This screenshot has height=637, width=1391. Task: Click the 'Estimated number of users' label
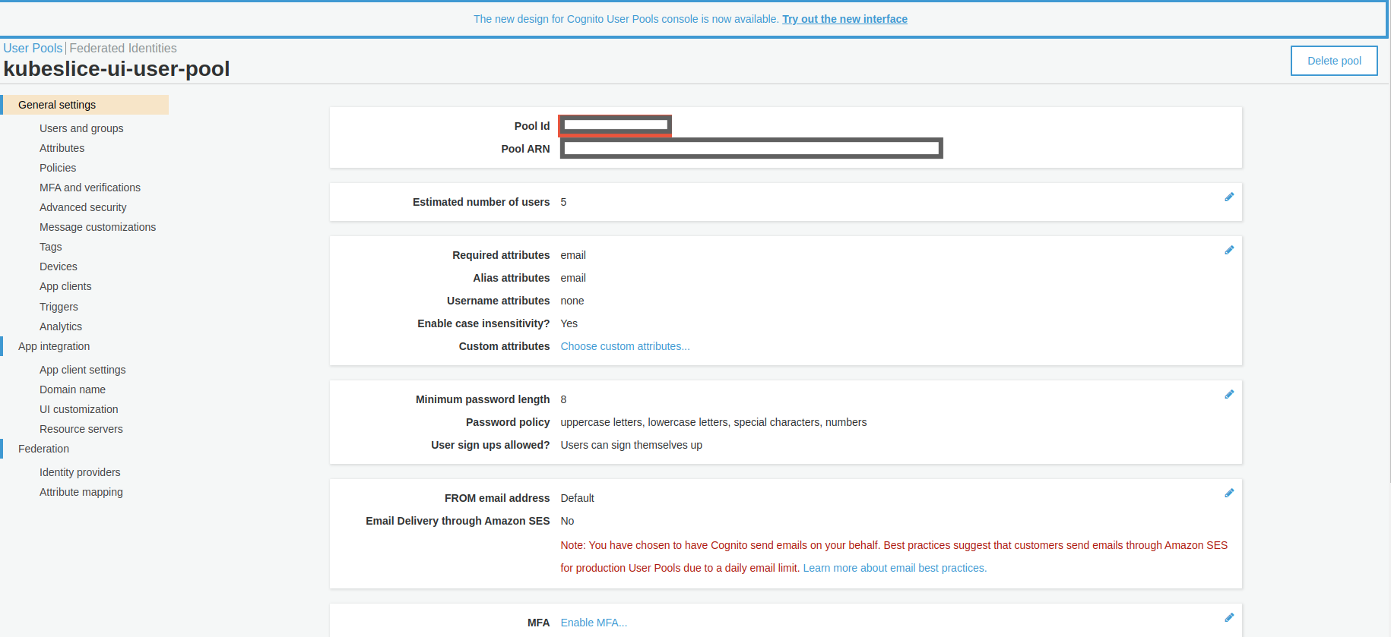481,202
